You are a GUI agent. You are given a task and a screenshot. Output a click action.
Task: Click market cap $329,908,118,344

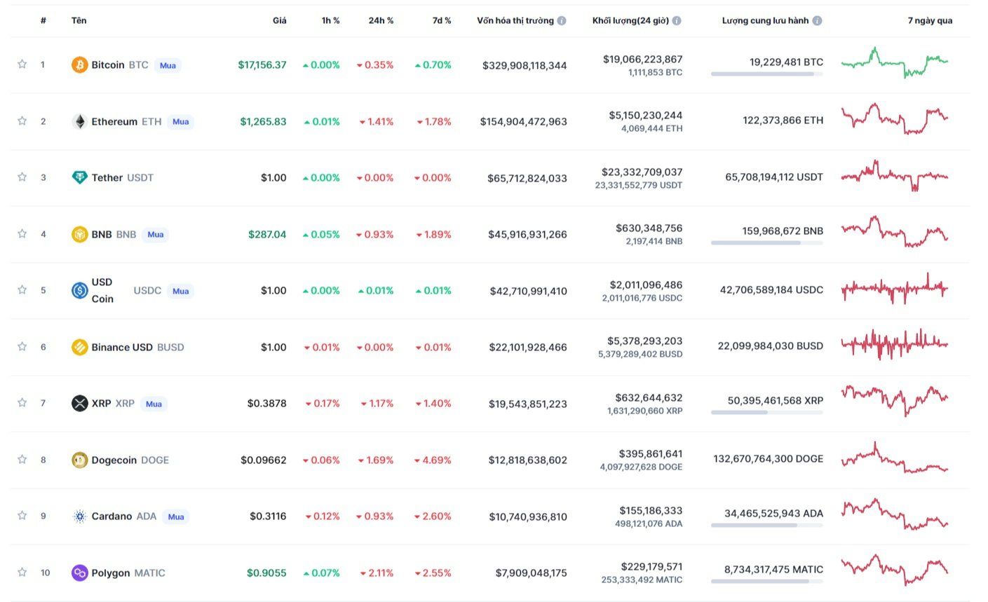coord(525,66)
